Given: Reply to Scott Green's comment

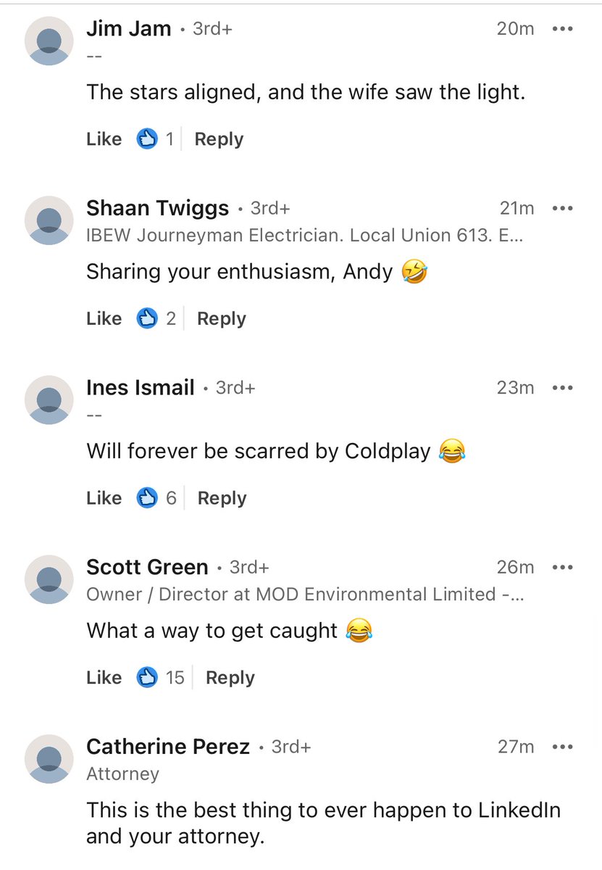Looking at the screenshot, I should tap(230, 677).
